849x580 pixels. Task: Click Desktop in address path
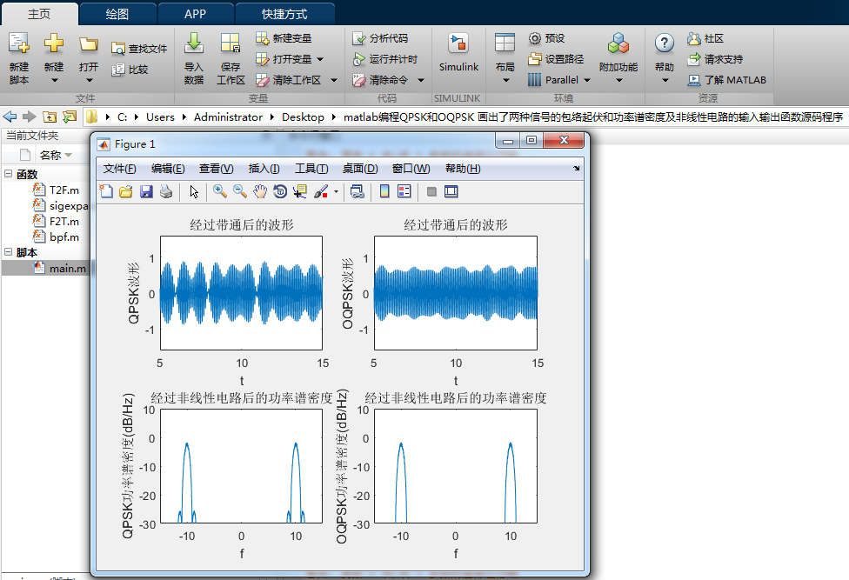[303, 117]
